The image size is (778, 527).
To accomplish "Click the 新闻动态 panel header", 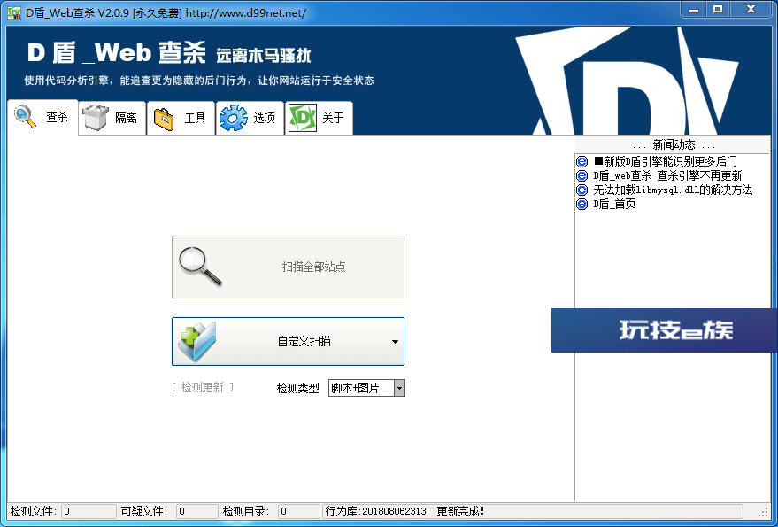I will point(674,144).
